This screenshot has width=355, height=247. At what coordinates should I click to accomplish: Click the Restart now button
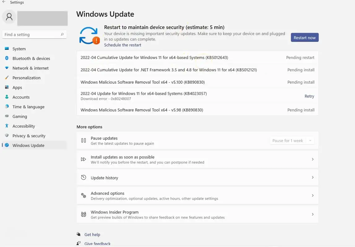click(305, 38)
